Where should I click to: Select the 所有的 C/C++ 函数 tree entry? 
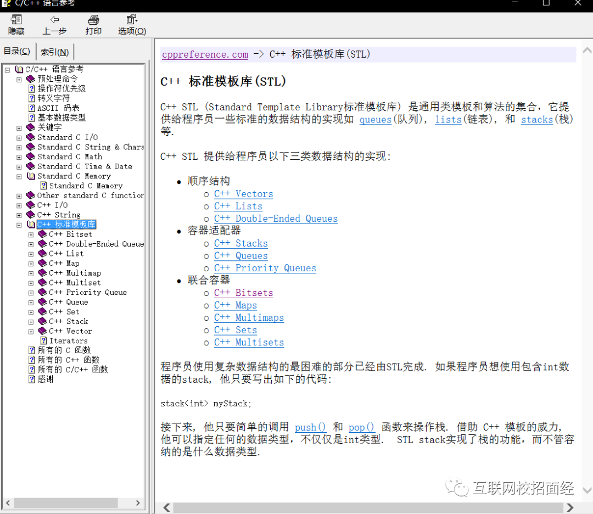point(72,370)
